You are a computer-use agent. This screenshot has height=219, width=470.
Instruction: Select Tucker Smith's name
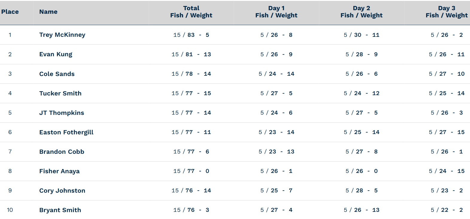60,93
